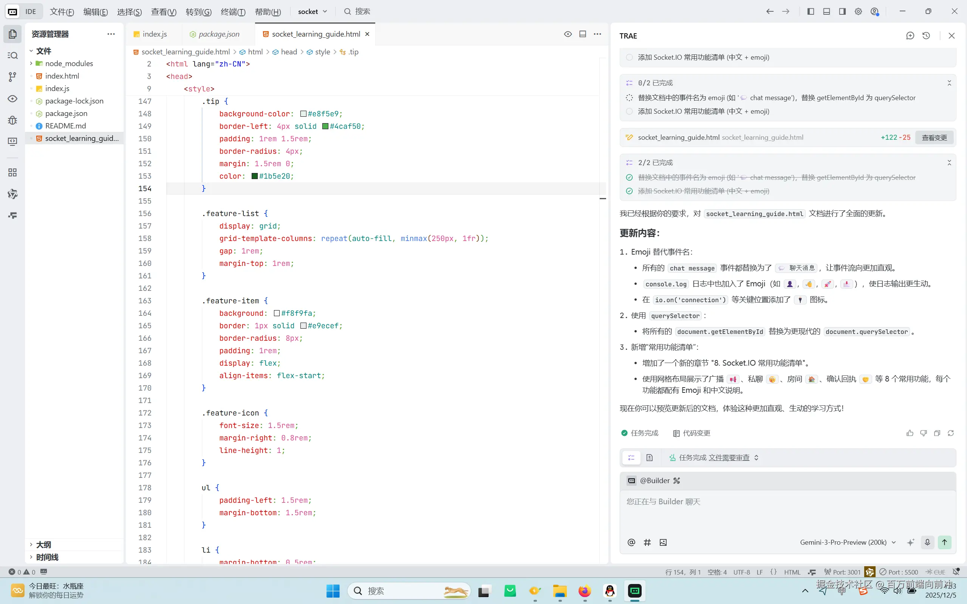Expand the 大纲 outline section
Screen dimensions: 967x604
43,544
